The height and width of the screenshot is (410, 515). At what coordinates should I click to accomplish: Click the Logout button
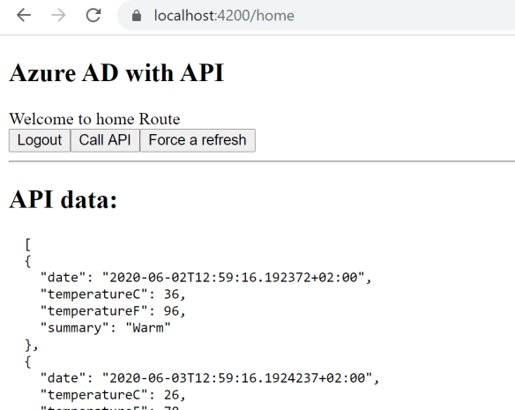pyautogui.click(x=40, y=140)
